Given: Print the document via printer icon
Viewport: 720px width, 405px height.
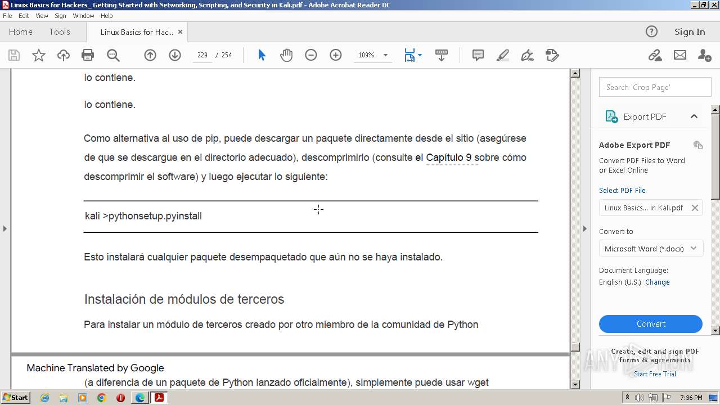Looking at the screenshot, I should click(x=88, y=55).
